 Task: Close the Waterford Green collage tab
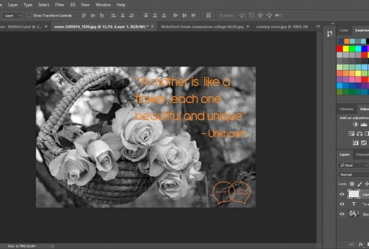[x=248, y=27]
